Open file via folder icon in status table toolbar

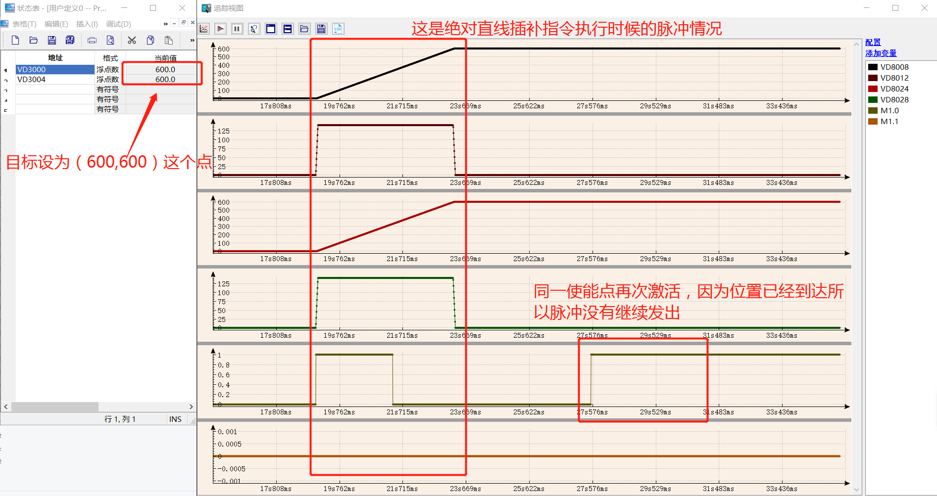(x=34, y=40)
